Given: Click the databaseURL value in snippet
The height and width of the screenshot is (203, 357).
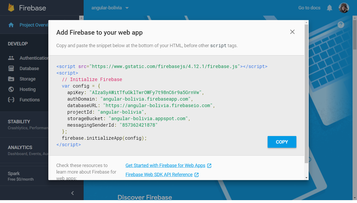Looking at the screenshot, I should 158,106.
